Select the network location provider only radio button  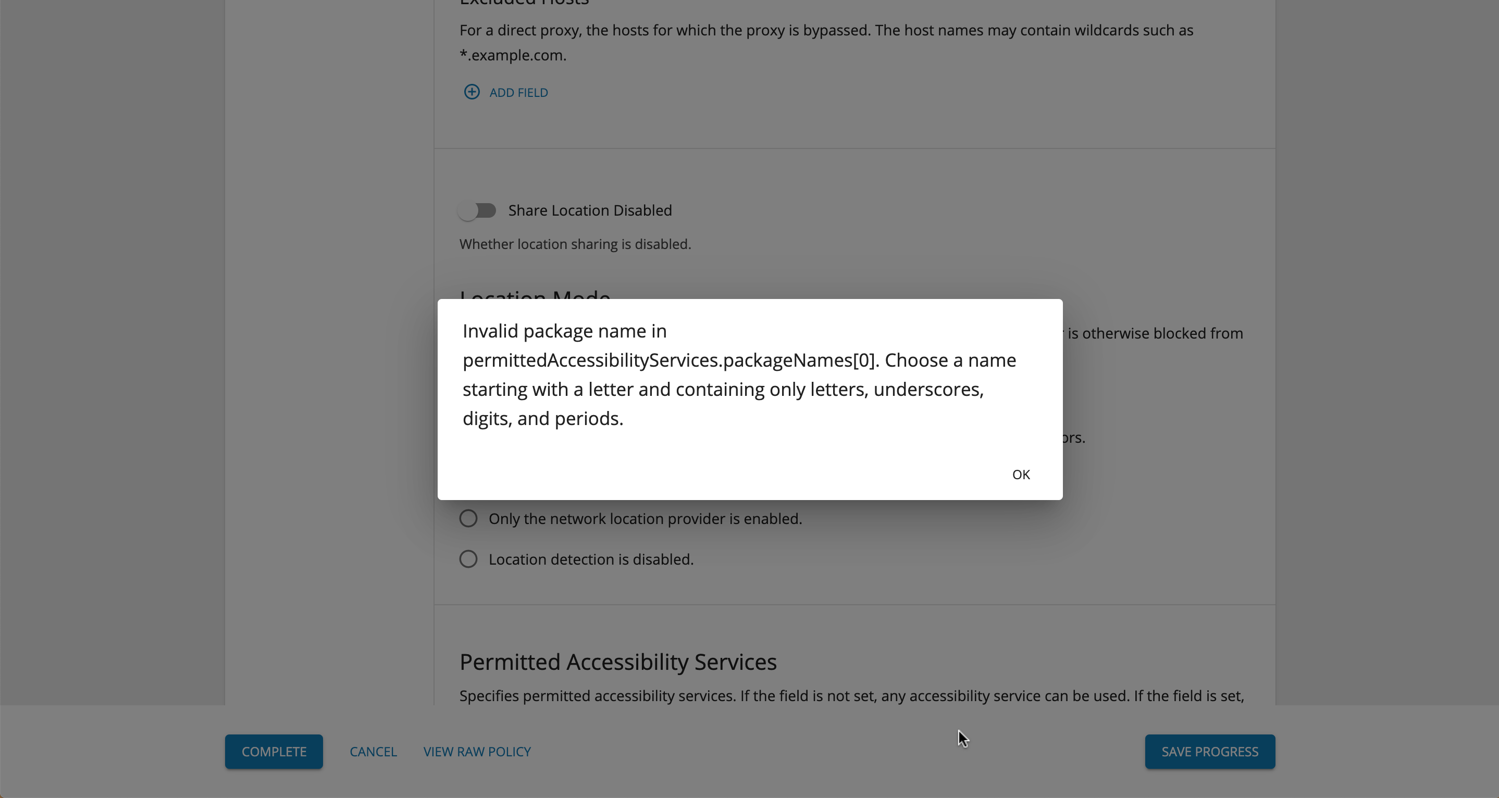tap(468, 518)
